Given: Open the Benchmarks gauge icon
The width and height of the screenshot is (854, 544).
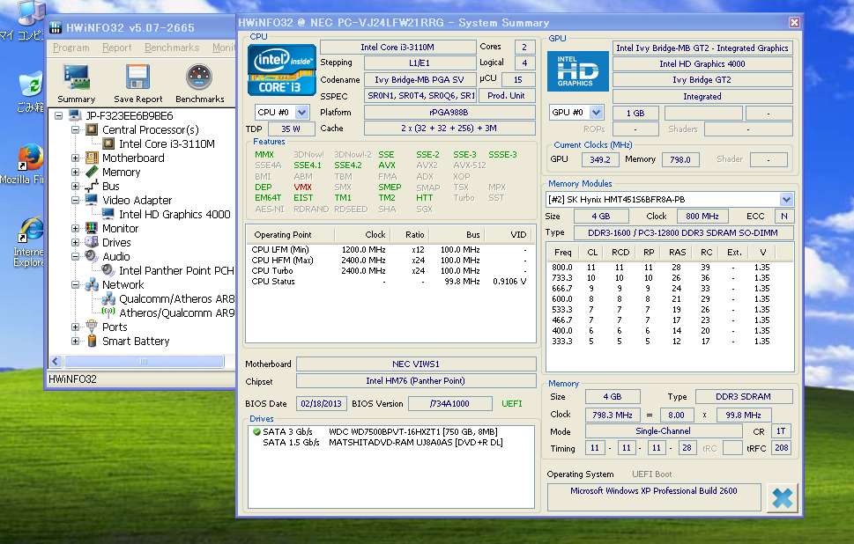Looking at the screenshot, I should [x=200, y=78].
